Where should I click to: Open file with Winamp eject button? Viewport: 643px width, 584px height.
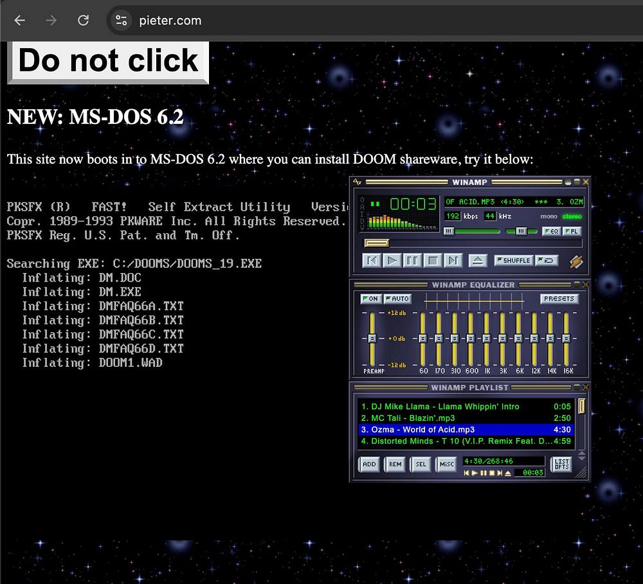coord(478,261)
